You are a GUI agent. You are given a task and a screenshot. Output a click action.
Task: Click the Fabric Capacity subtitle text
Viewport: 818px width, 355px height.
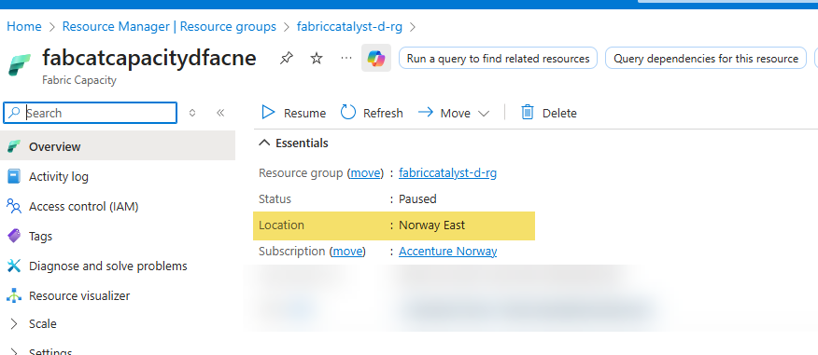pyautogui.click(x=79, y=80)
